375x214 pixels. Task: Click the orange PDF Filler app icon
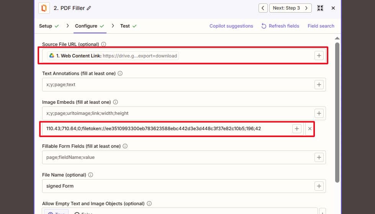tap(44, 8)
